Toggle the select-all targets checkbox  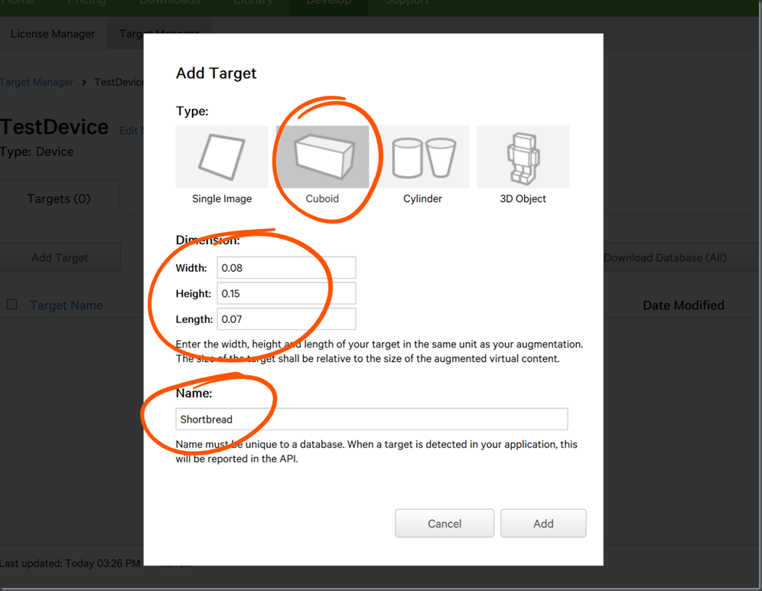pos(11,305)
